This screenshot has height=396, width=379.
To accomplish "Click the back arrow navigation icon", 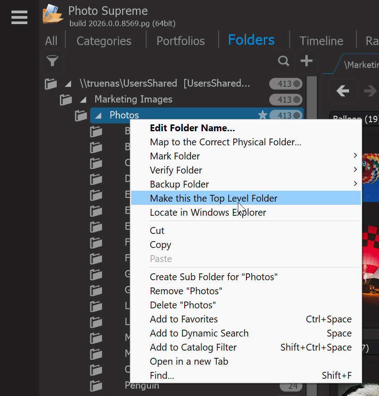I will 343,91.
